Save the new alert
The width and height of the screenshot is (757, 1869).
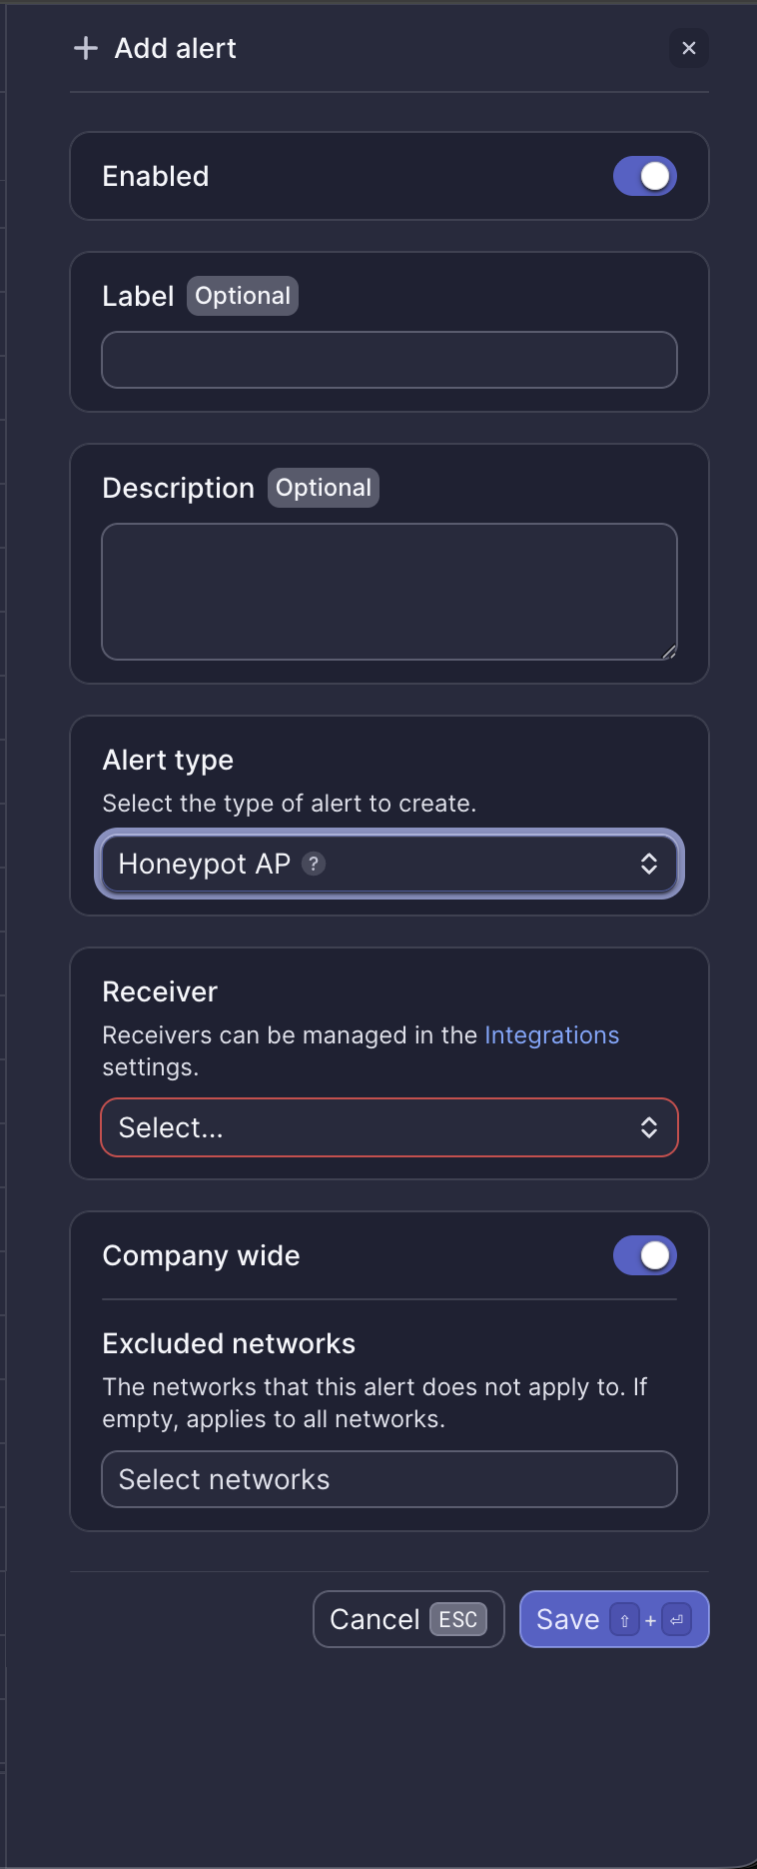pos(569,1639)
